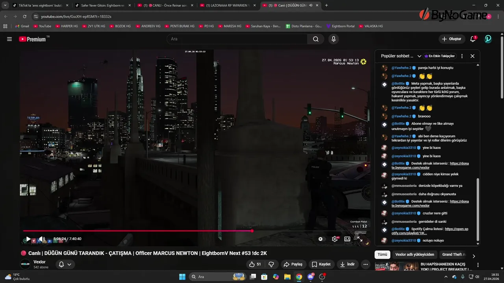This screenshot has height=283, width=504.
Task: Open Vexlor channel avatar
Action: point(25,264)
